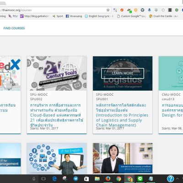Launch Firefox from the taskbar

(x=108, y=178)
